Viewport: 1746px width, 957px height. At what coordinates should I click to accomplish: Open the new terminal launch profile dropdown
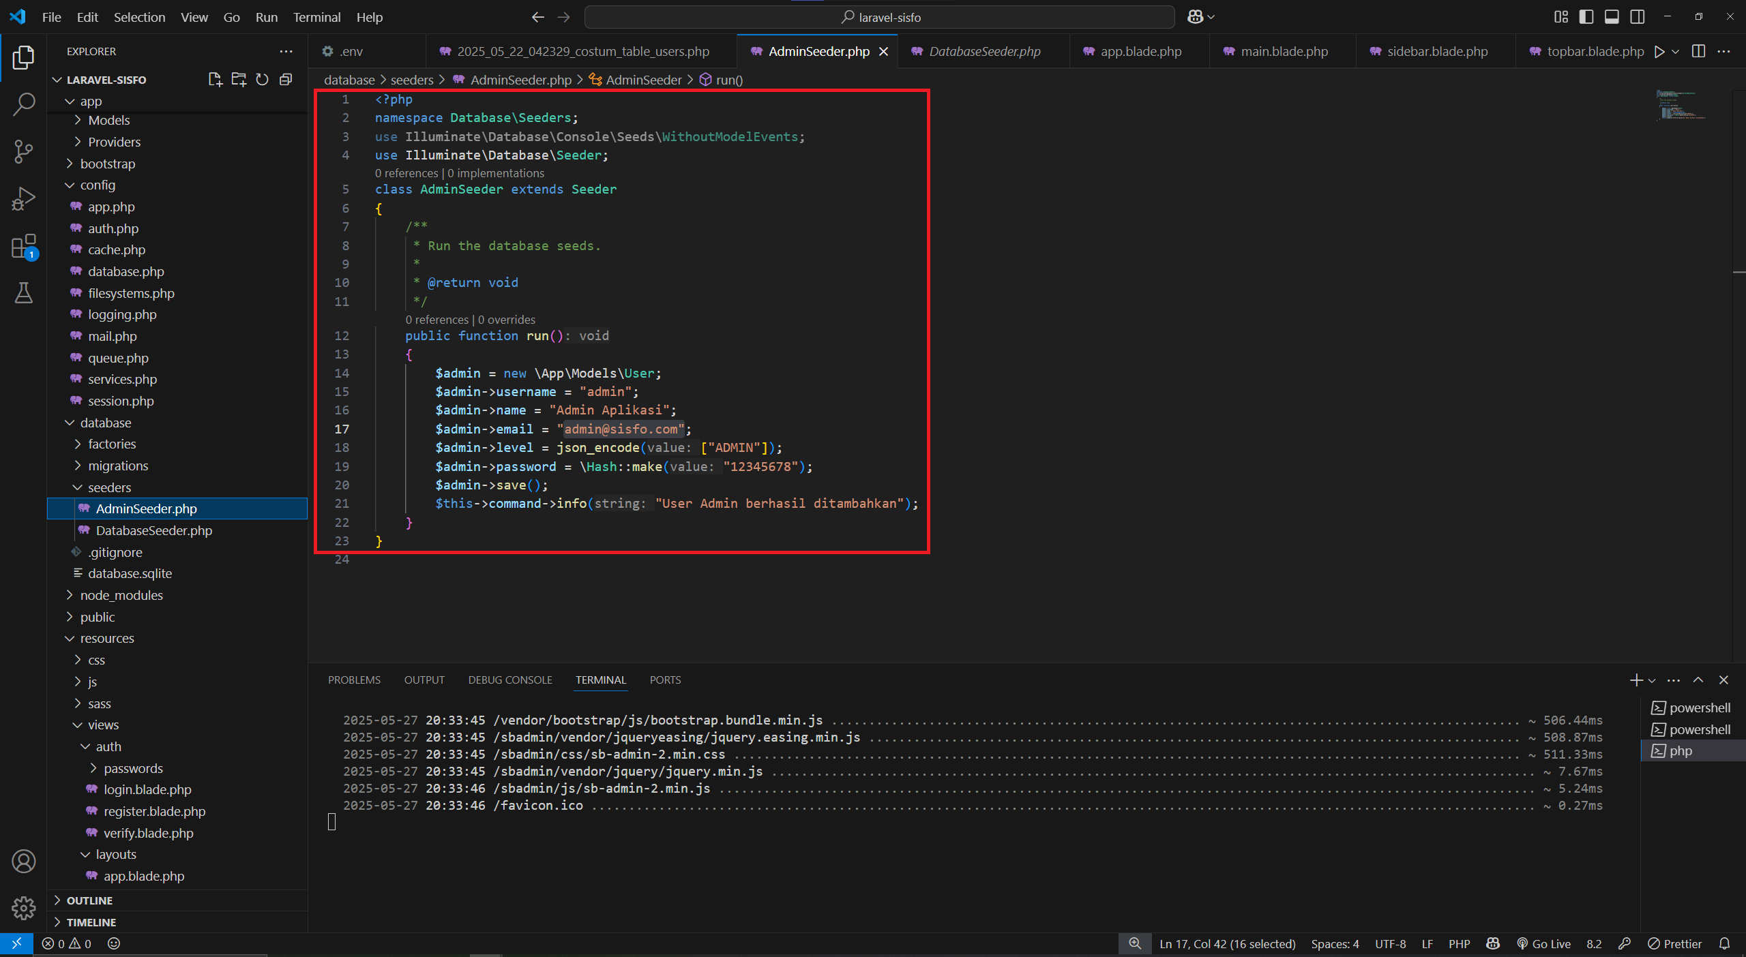[x=1652, y=680]
